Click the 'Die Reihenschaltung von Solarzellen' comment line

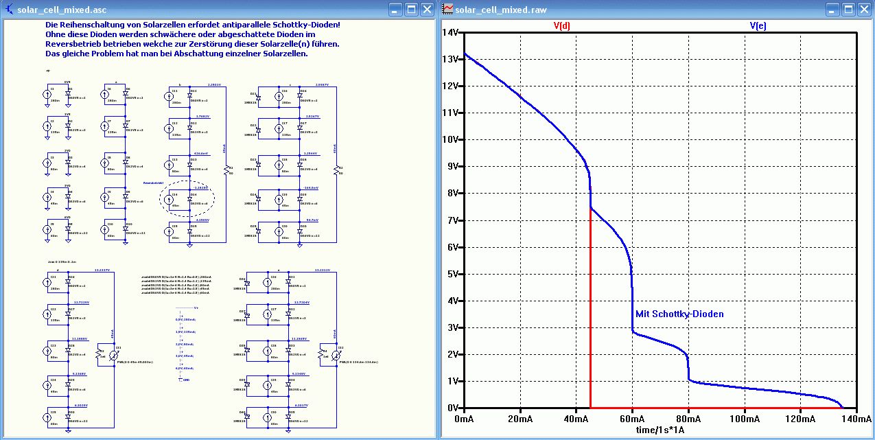click(x=193, y=25)
